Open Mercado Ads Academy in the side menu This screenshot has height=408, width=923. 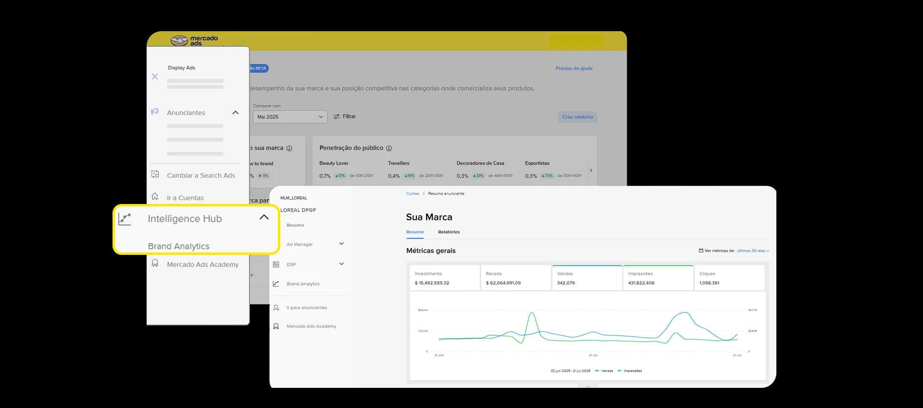203,264
